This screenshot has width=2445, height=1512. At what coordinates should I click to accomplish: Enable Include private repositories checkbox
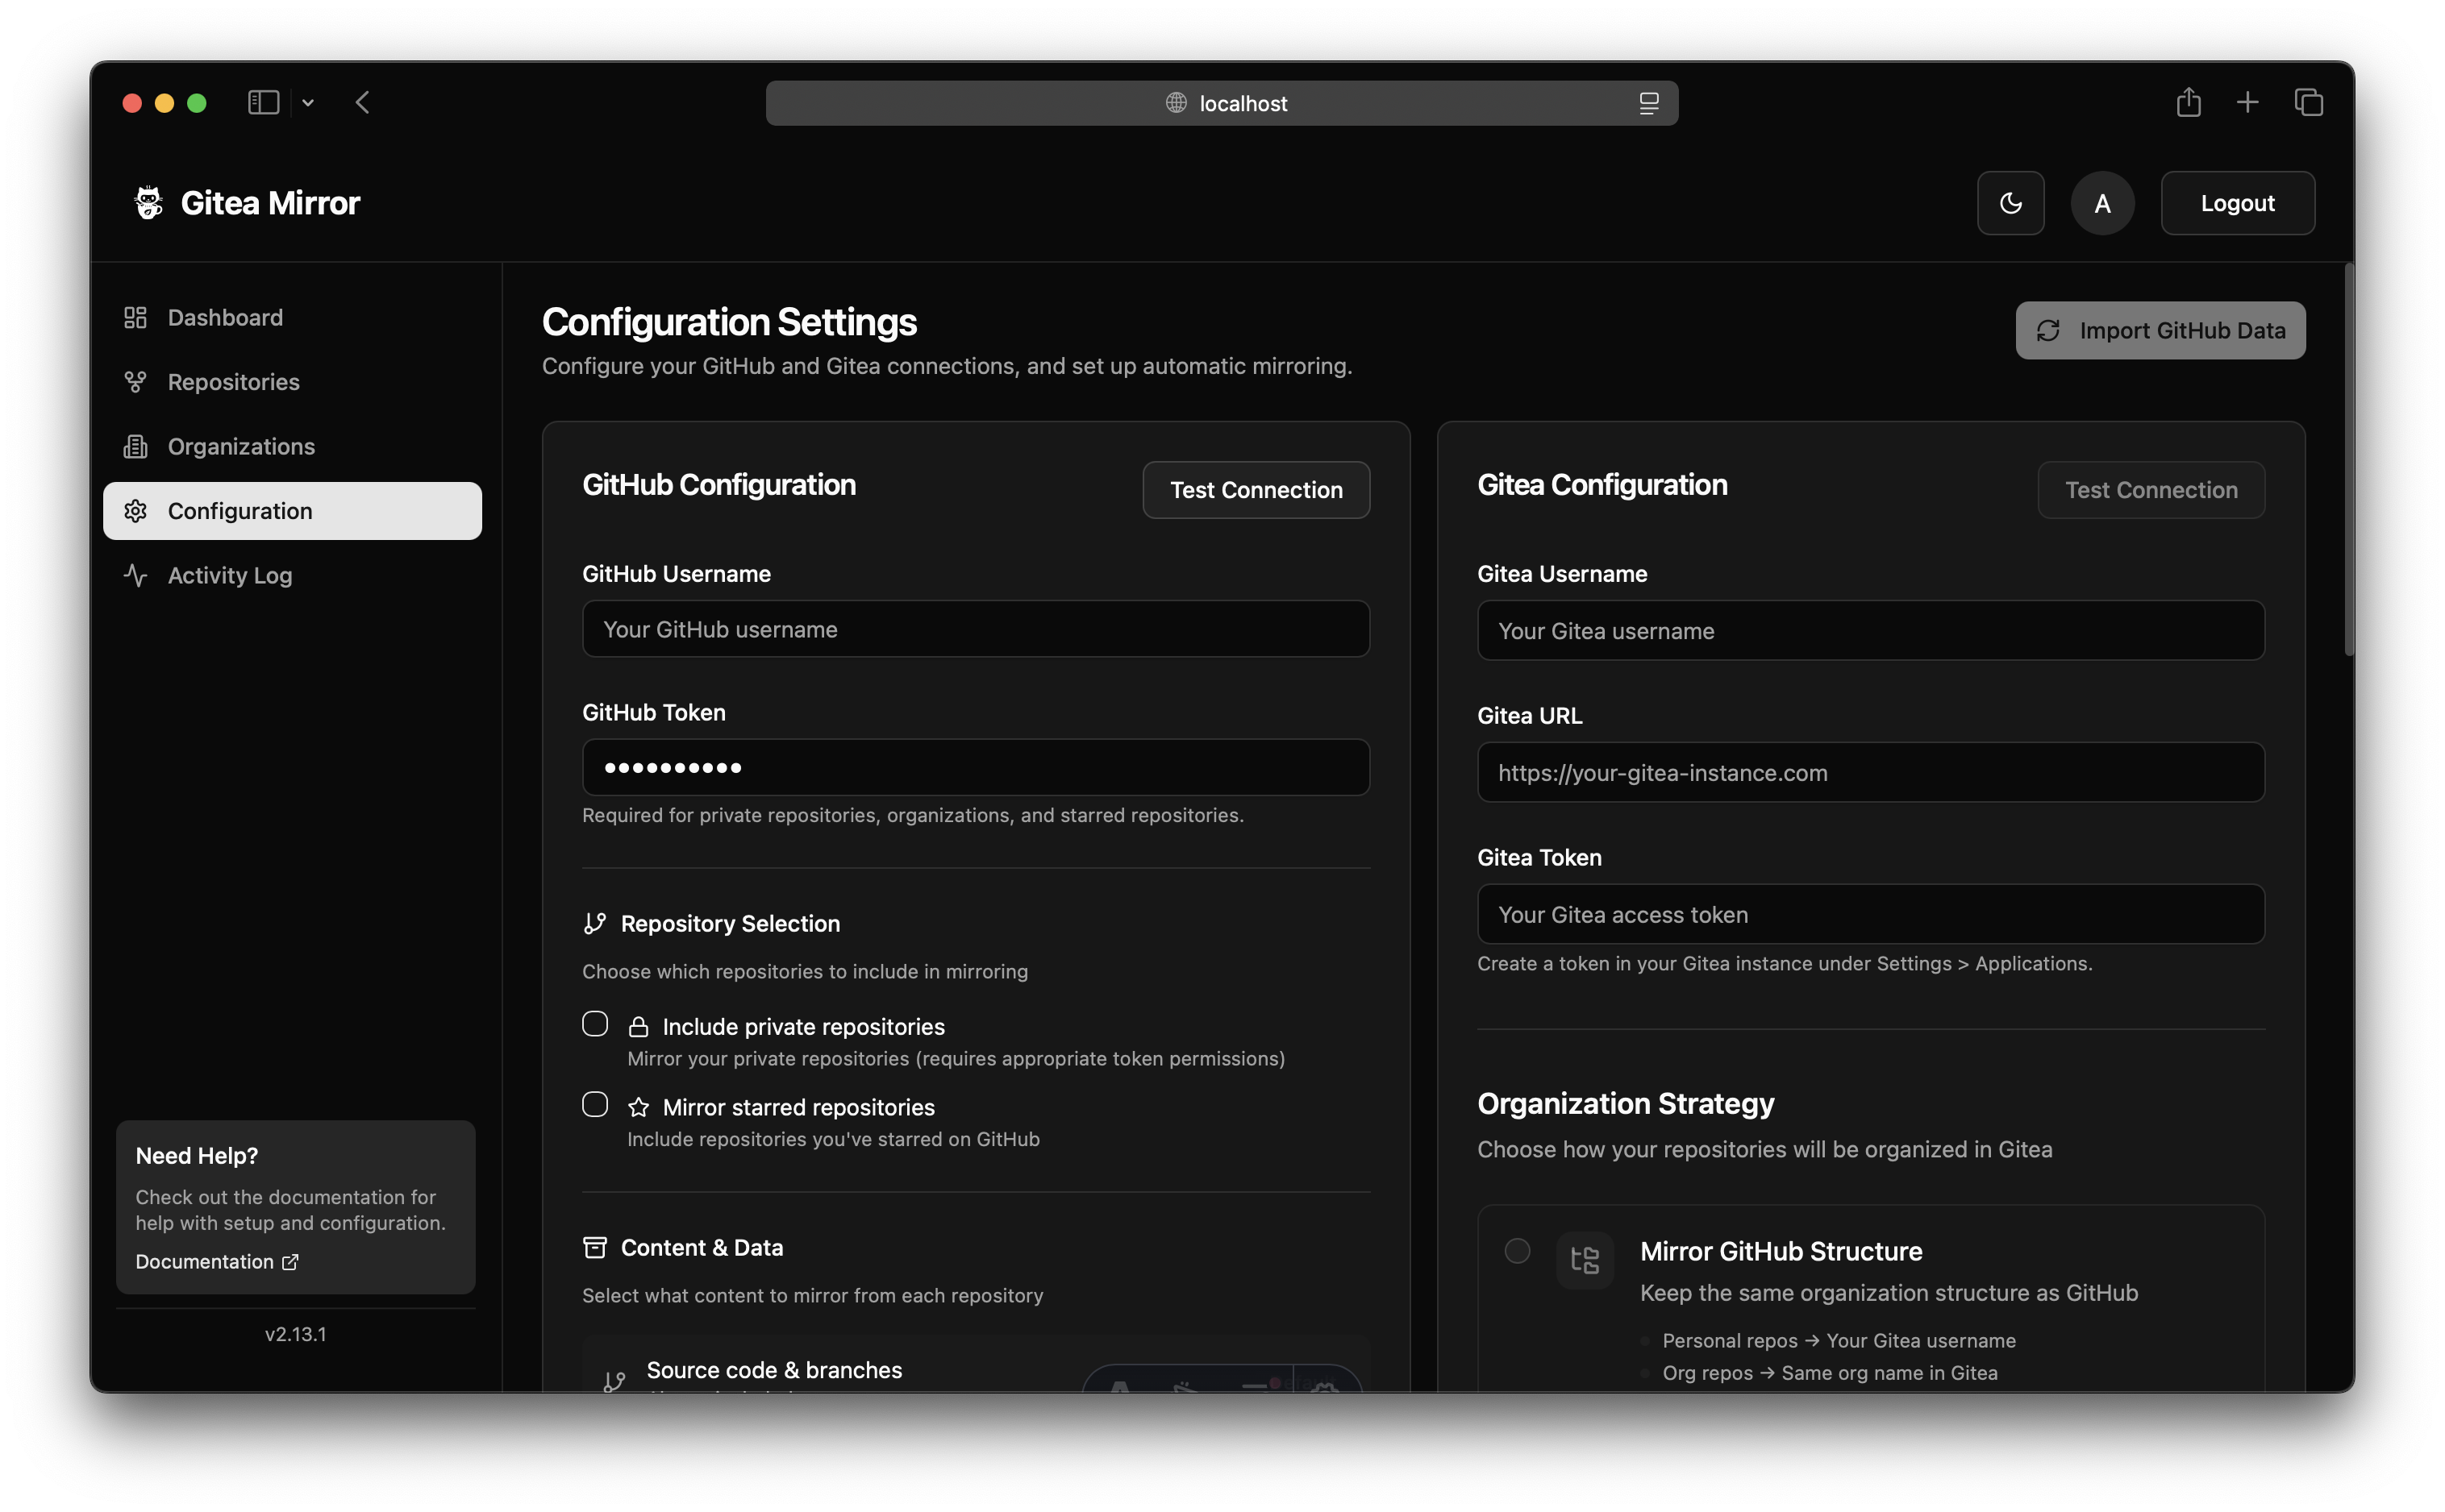[x=595, y=1024]
